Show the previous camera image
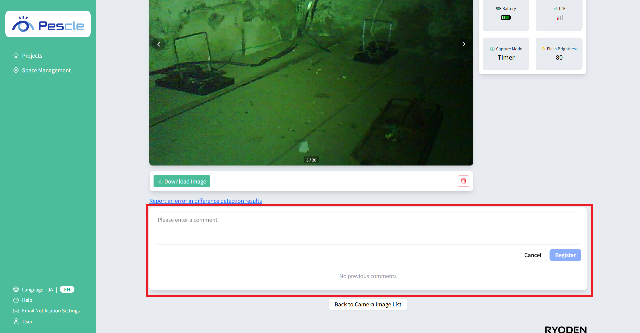This screenshot has height=333, width=640. coord(159,44)
